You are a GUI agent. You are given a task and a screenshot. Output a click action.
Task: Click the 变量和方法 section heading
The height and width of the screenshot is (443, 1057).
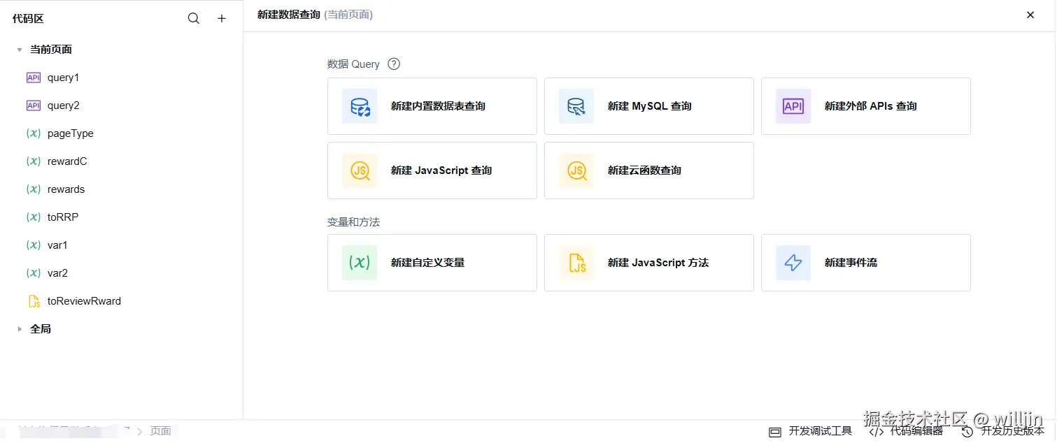pos(353,222)
